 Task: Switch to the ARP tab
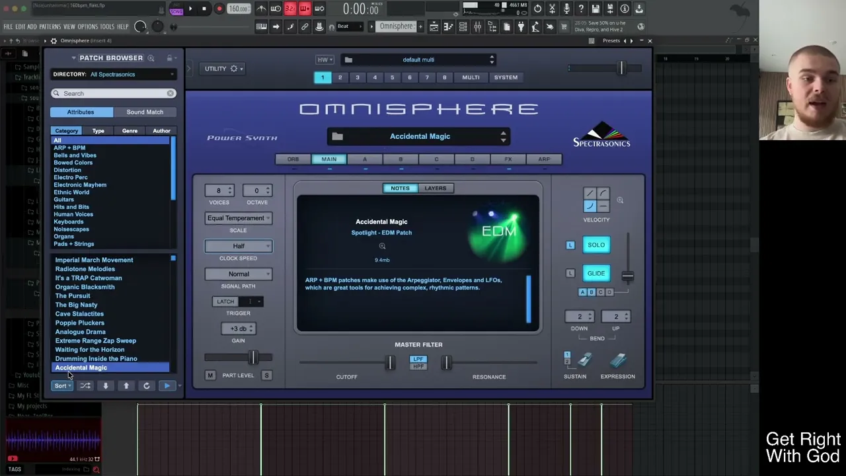point(543,159)
